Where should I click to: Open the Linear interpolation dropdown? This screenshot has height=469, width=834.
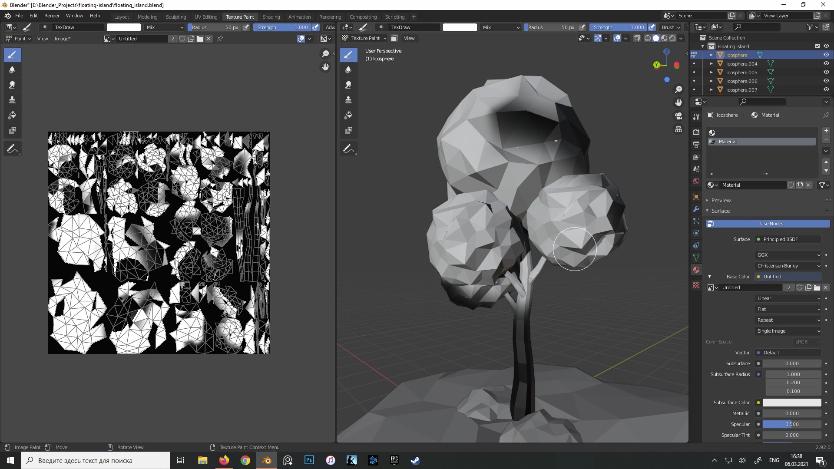(x=788, y=298)
